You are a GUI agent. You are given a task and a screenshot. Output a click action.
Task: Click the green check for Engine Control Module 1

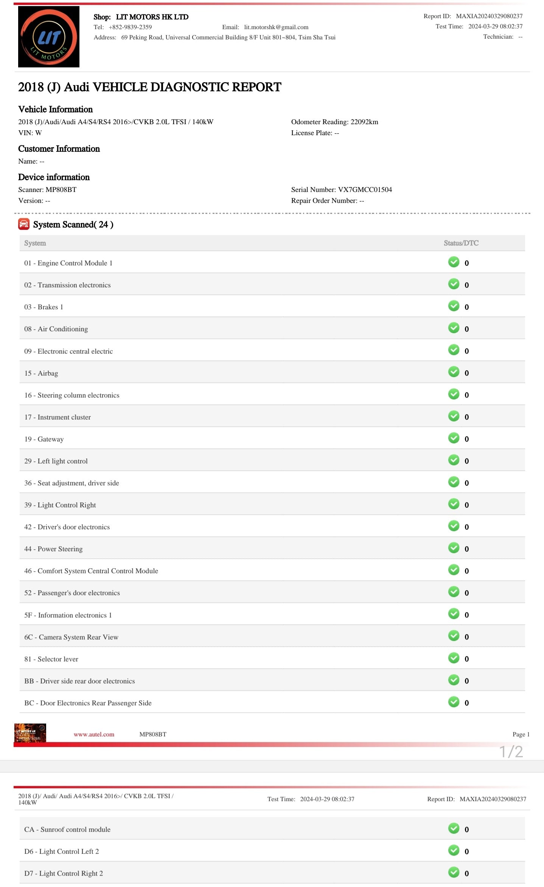coord(454,262)
